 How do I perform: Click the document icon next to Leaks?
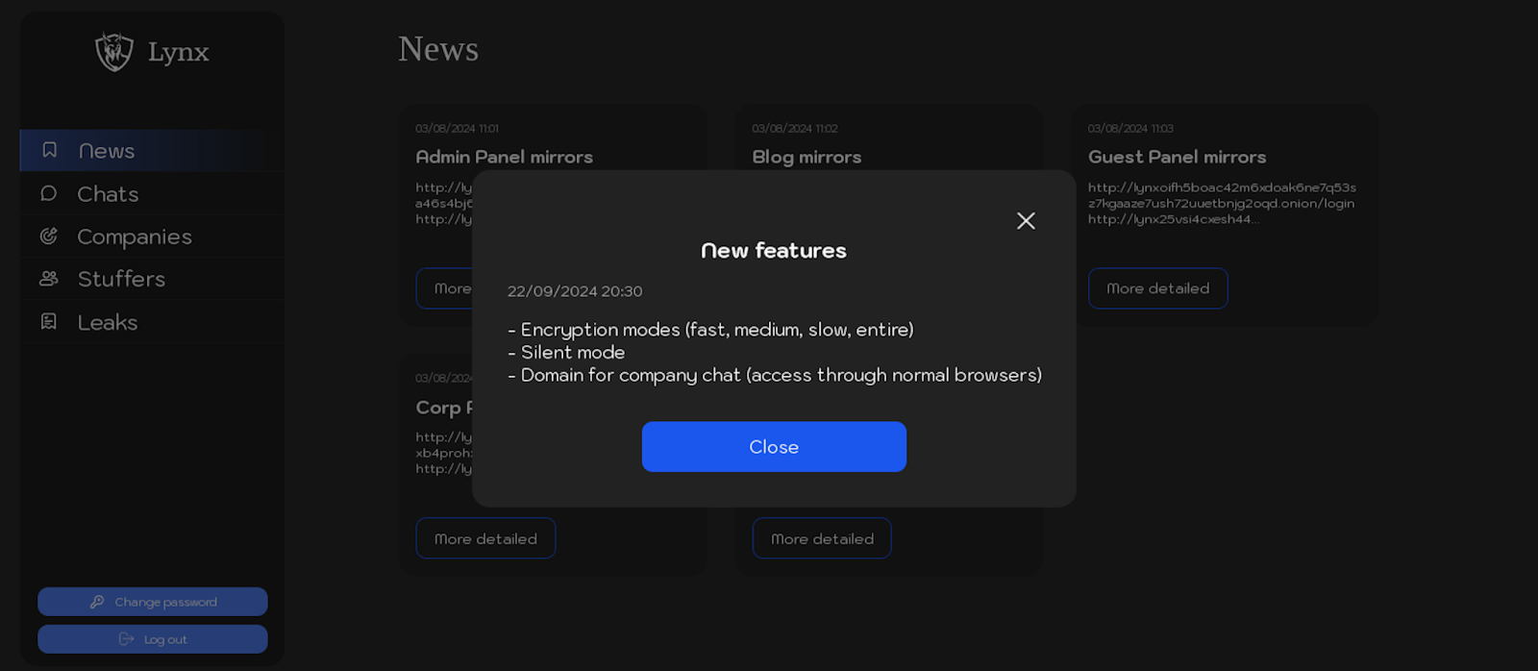(49, 321)
